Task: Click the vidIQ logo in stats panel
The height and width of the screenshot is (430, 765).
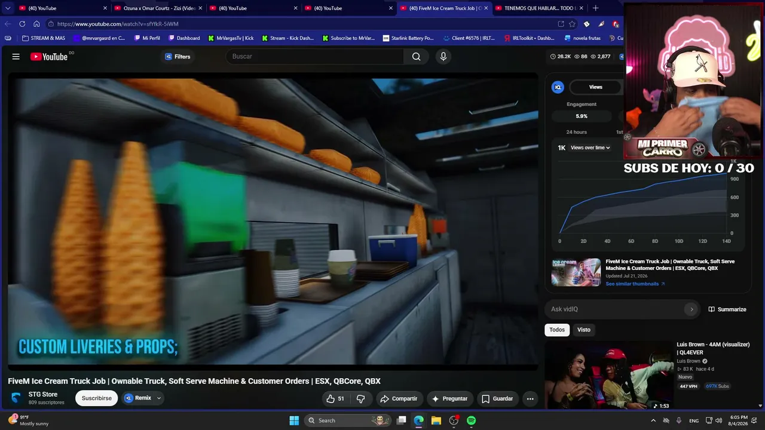Action: coord(558,87)
